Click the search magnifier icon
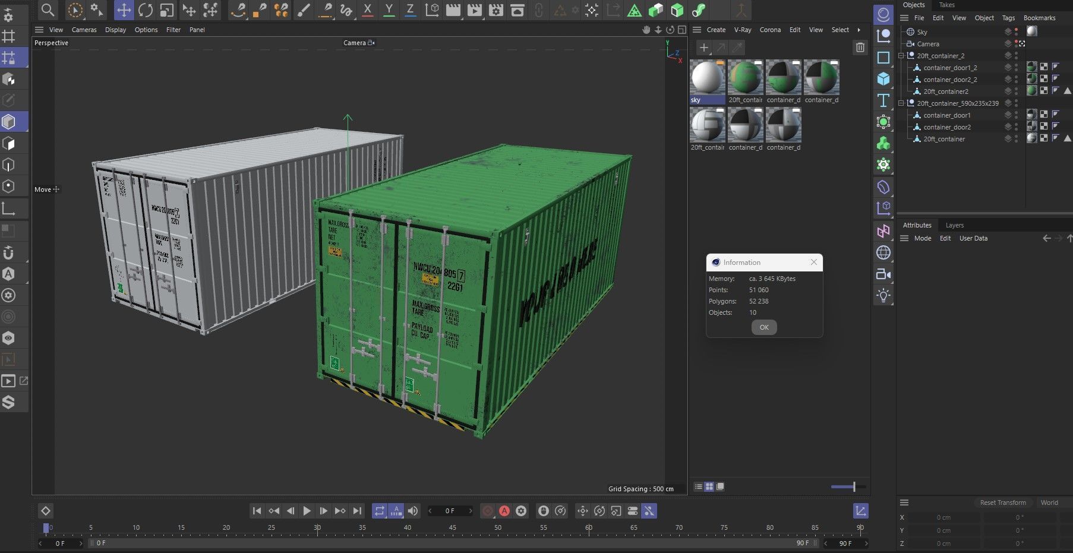Image resolution: width=1073 pixels, height=553 pixels. [x=48, y=10]
